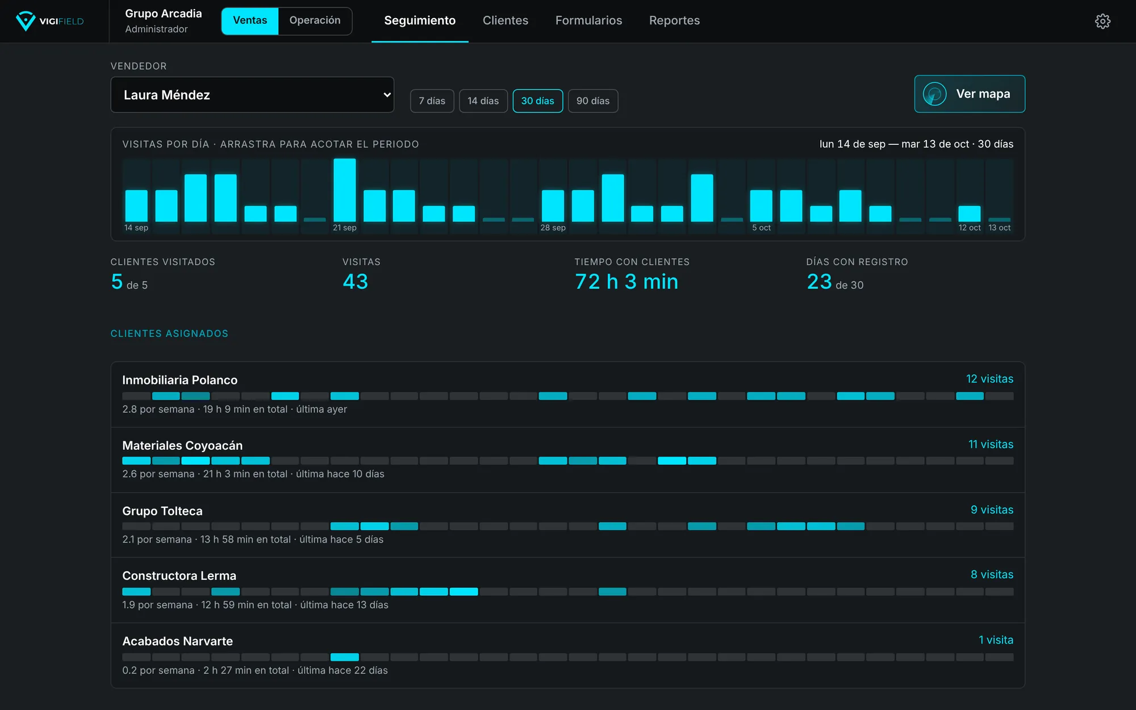
Task: Select the 14 días period
Action: tap(483, 101)
